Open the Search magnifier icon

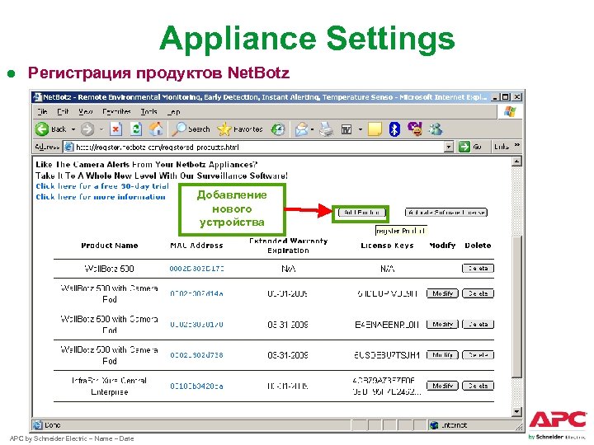[179, 129]
